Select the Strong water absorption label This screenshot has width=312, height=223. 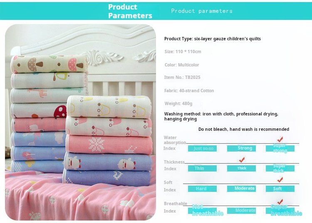click(241, 148)
